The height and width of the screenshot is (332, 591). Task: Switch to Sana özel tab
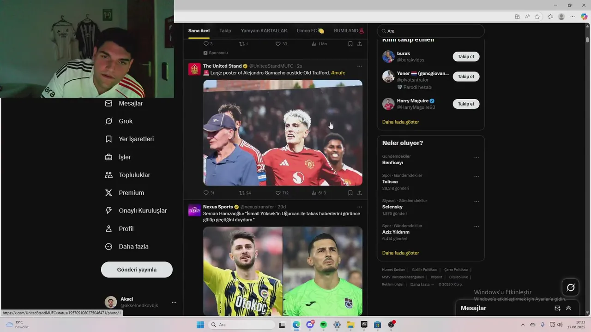click(199, 31)
